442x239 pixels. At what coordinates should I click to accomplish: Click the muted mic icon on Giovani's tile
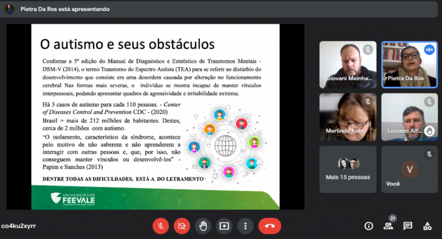368,50
